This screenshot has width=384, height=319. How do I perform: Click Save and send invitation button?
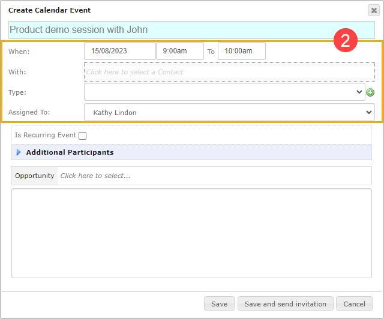[x=286, y=303]
